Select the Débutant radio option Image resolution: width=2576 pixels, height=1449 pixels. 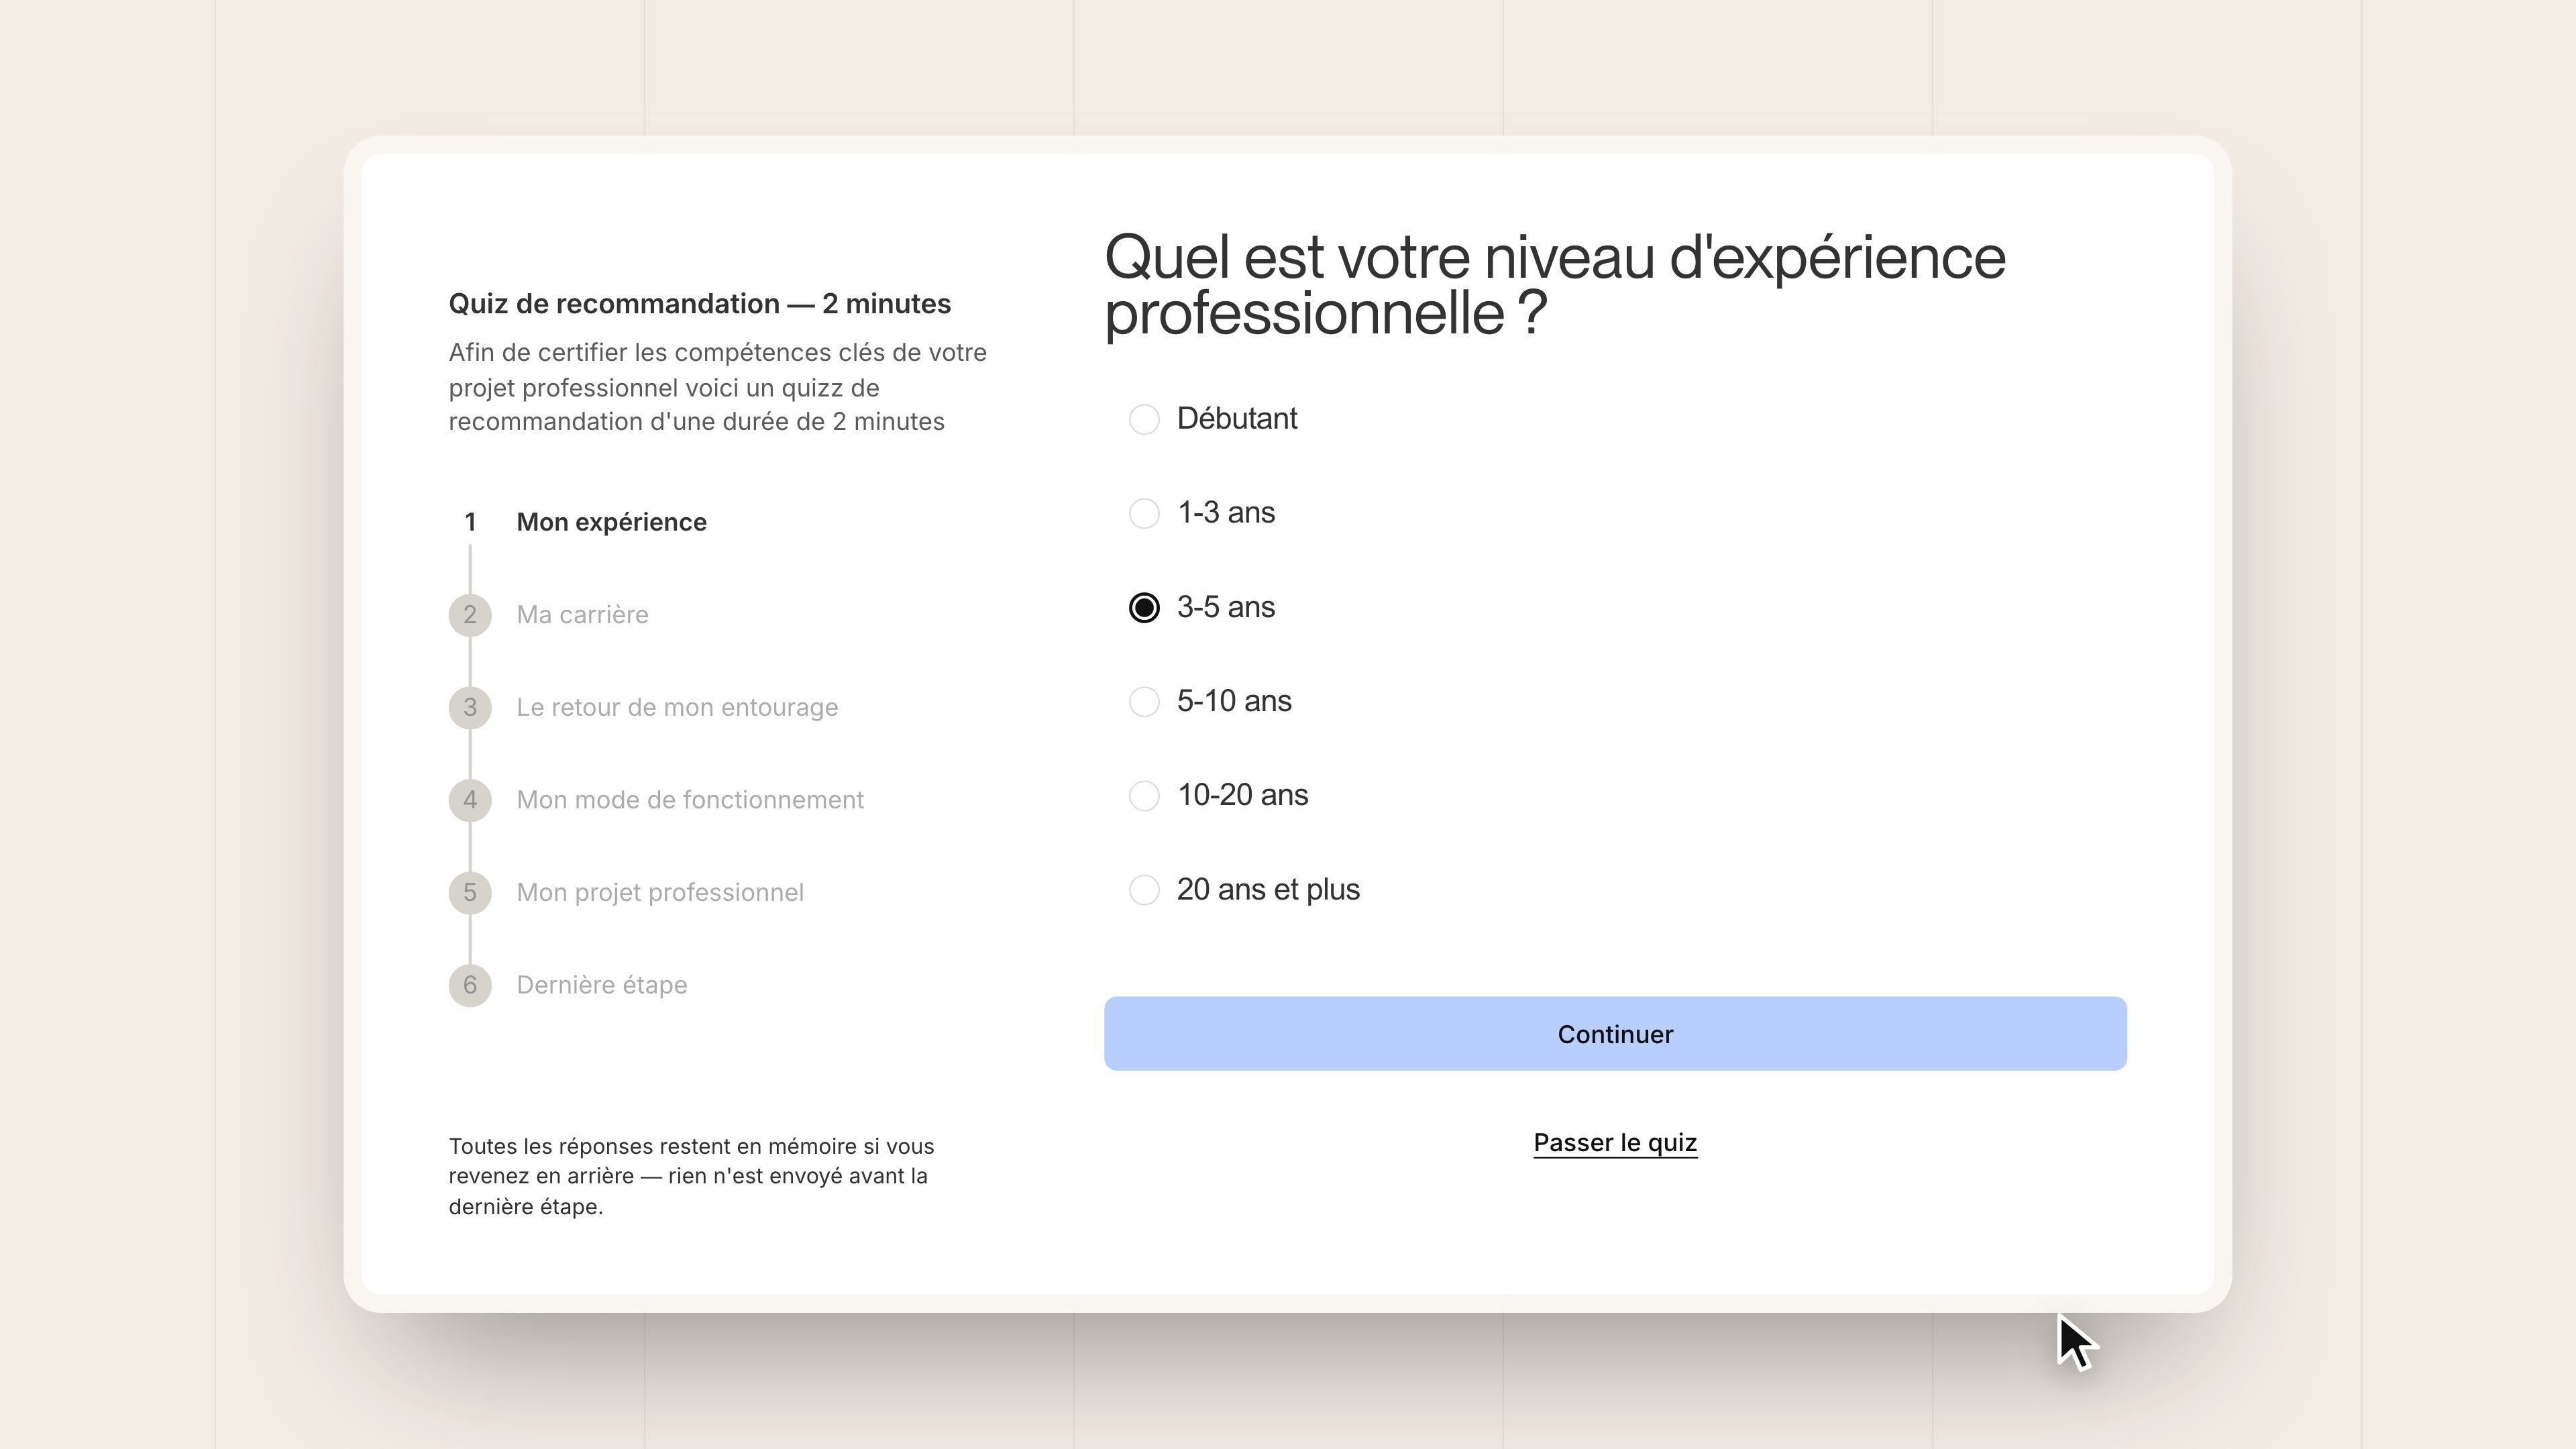point(1144,419)
